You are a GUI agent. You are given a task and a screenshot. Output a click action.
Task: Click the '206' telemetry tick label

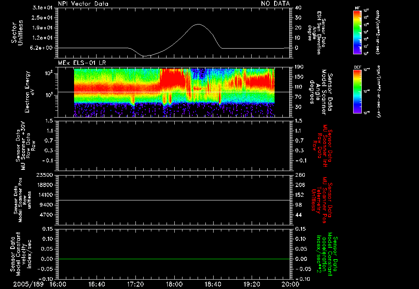click(300, 185)
